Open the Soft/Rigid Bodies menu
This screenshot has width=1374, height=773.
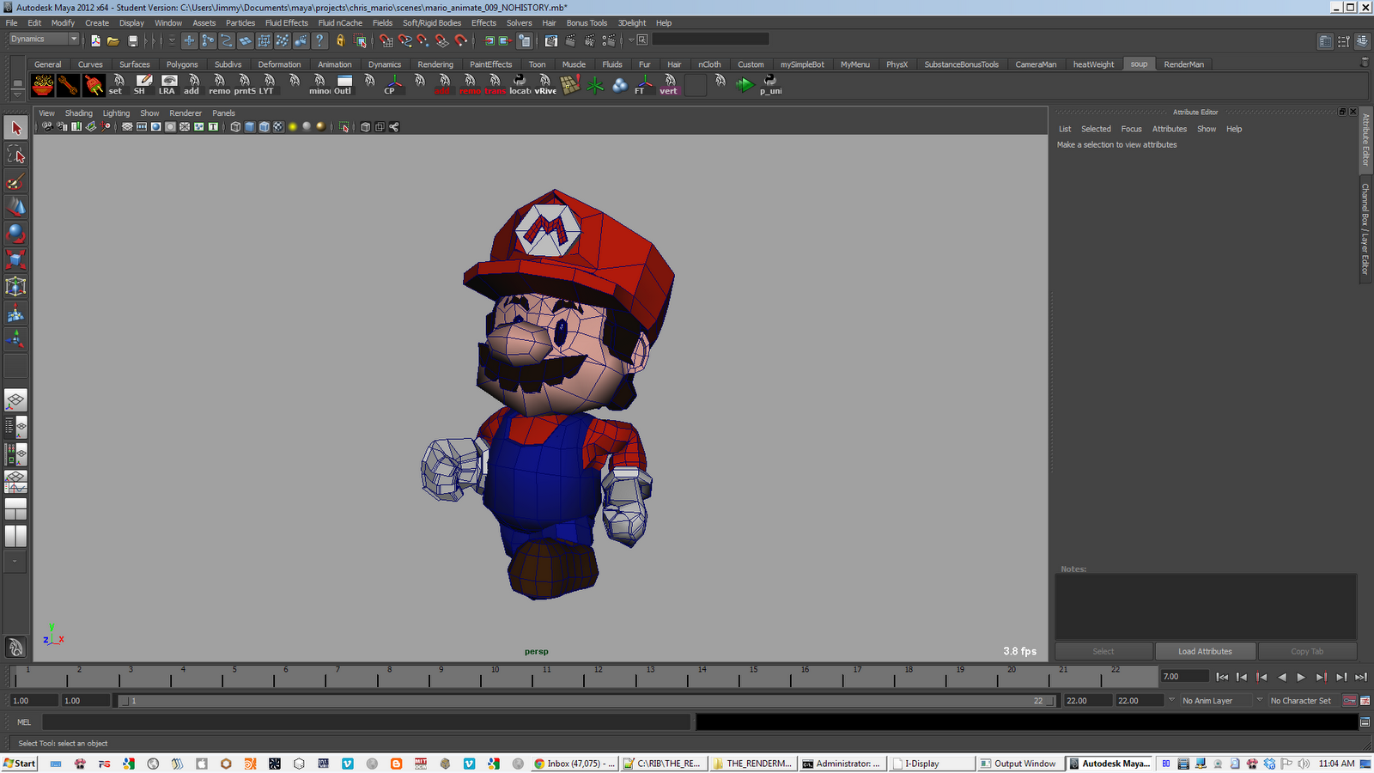point(432,23)
